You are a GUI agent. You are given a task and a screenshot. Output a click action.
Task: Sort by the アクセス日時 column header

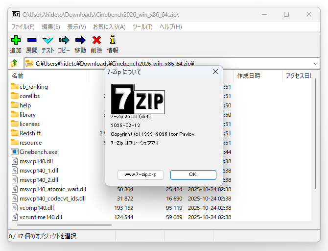click(x=298, y=75)
